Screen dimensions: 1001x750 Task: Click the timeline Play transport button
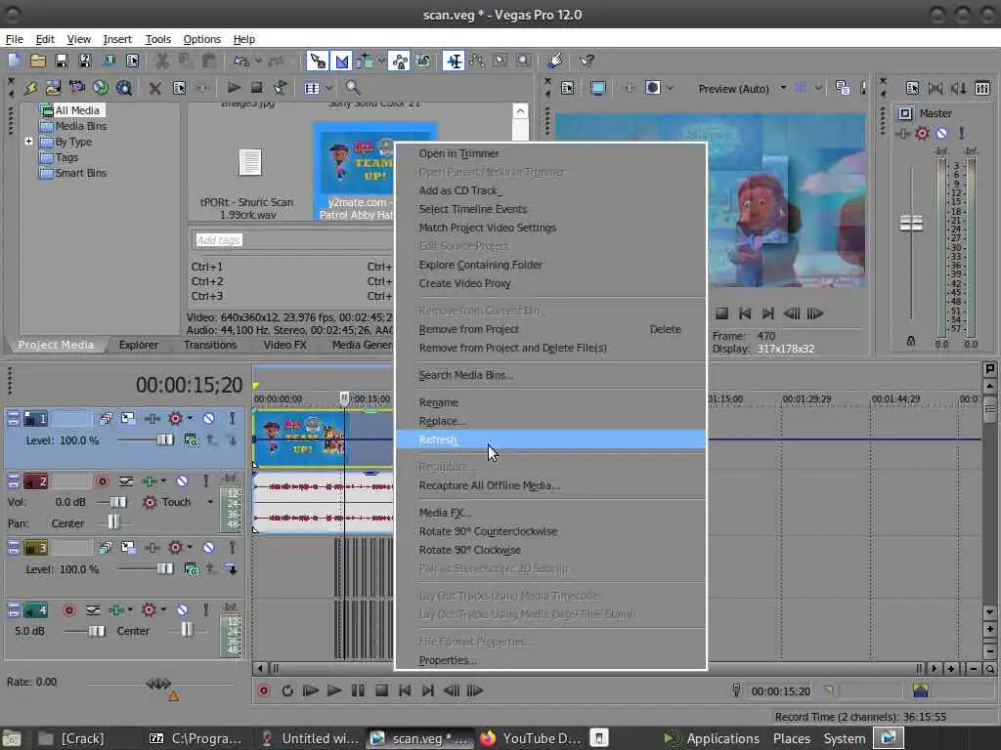click(333, 690)
